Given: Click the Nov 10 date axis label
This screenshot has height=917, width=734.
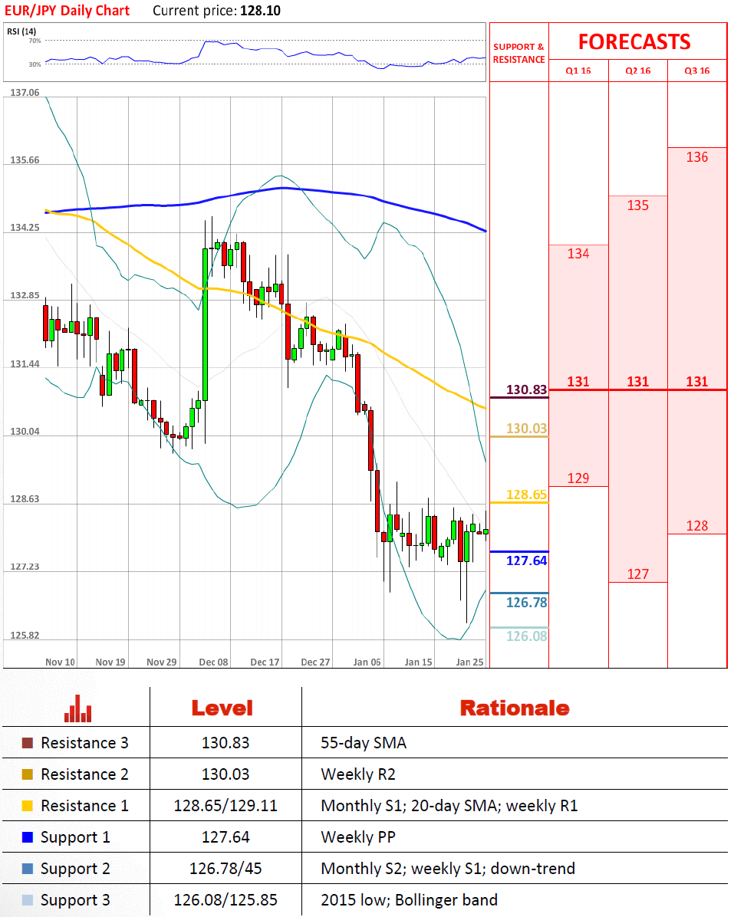Looking at the screenshot, I should pos(61,662).
